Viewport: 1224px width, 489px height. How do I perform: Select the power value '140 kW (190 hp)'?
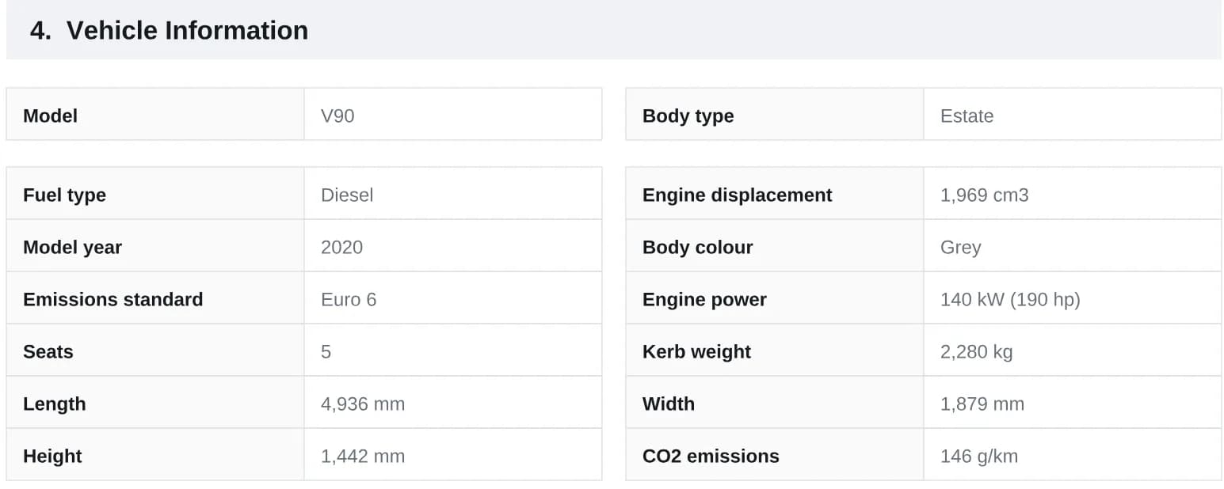[x=1010, y=299]
